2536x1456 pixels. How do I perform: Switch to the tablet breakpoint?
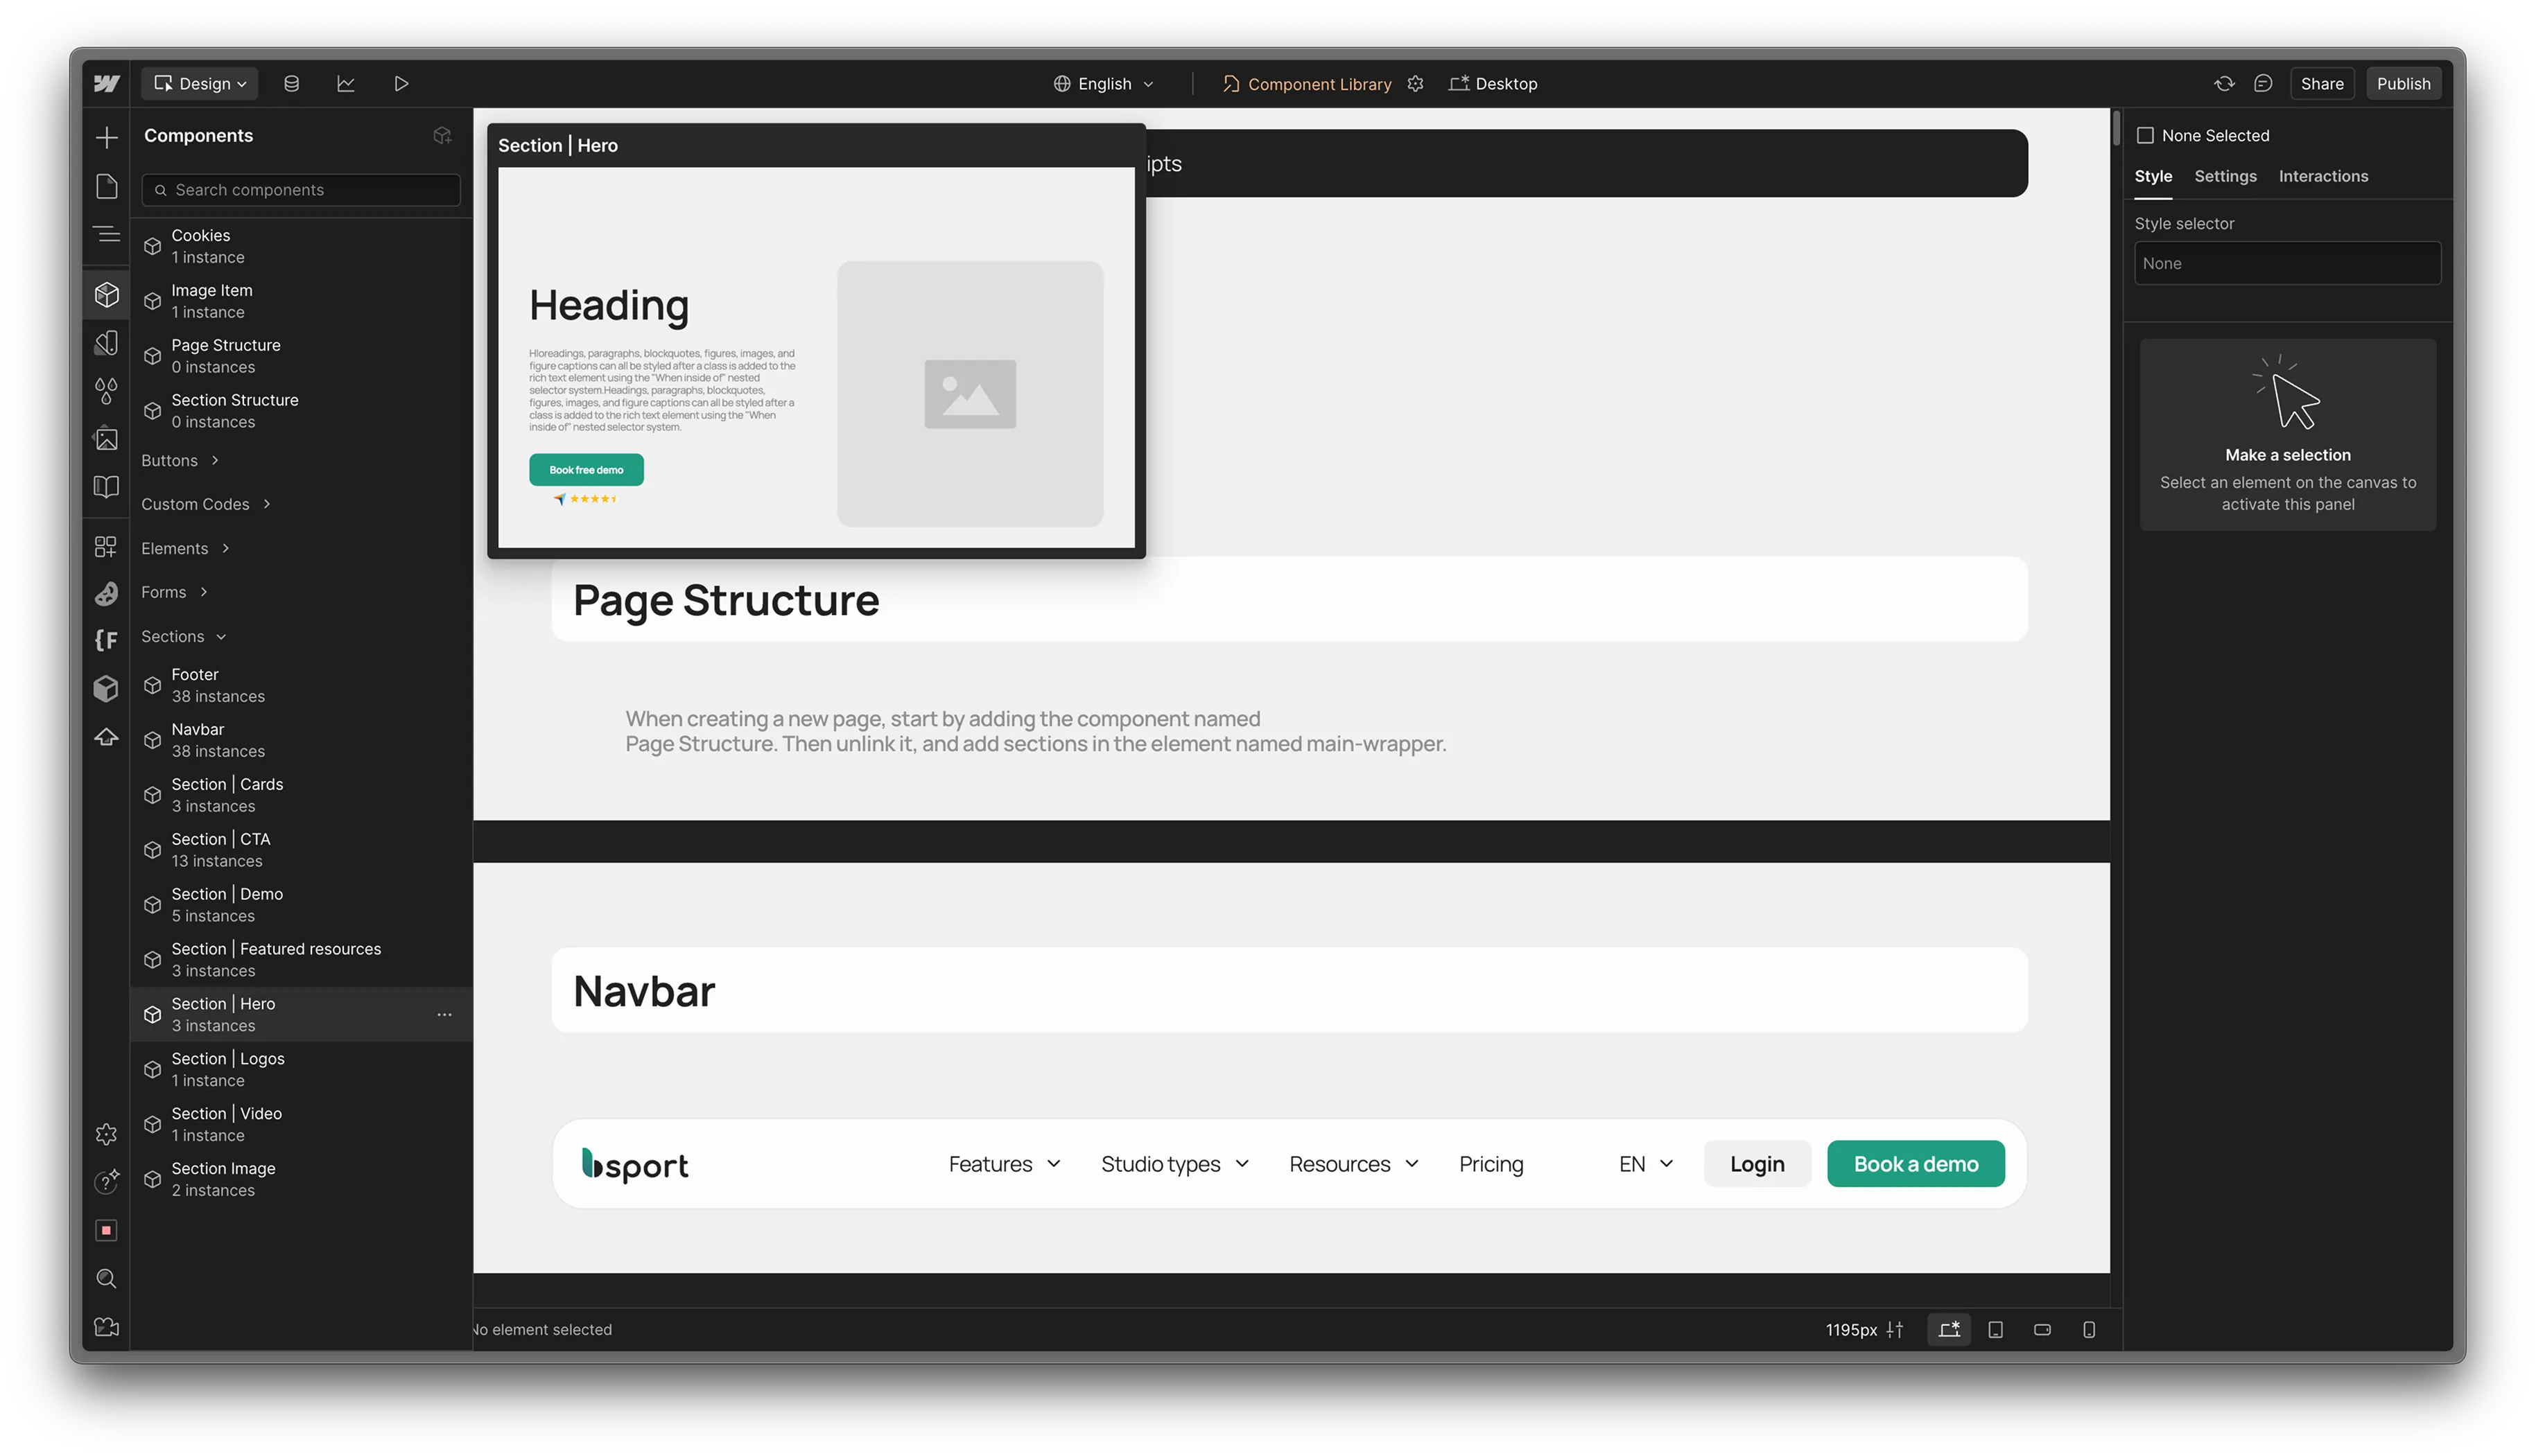click(x=1996, y=1329)
